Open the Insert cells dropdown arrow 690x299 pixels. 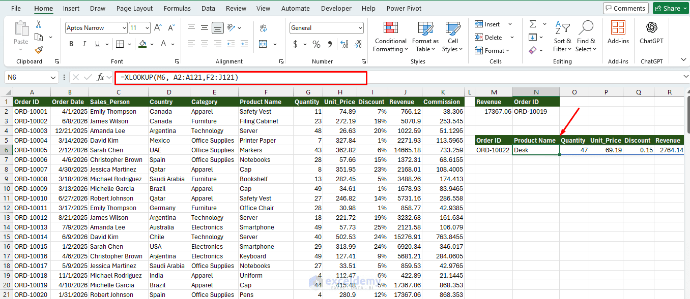[510, 24]
